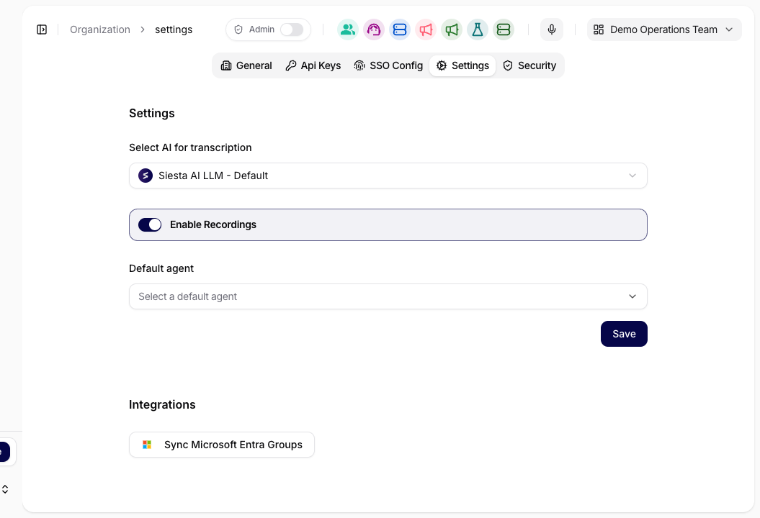Click the Select AI for transcription label
Screen dimensions: 760x518
190,147
